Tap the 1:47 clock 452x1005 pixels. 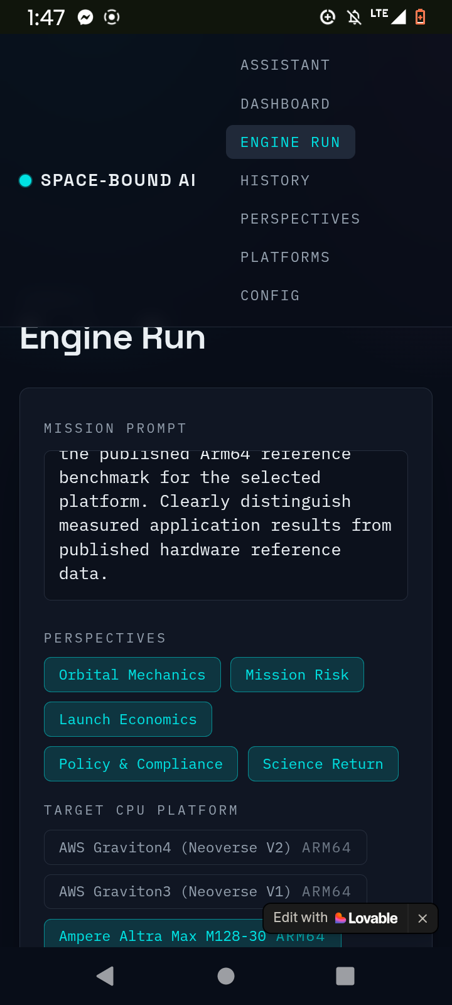(46, 17)
